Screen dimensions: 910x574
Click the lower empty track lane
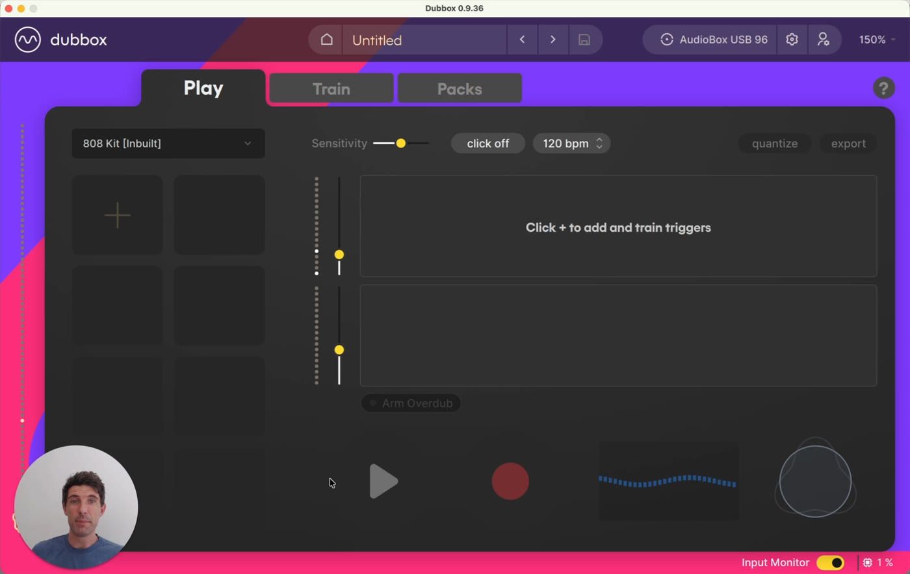pyautogui.click(x=618, y=336)
